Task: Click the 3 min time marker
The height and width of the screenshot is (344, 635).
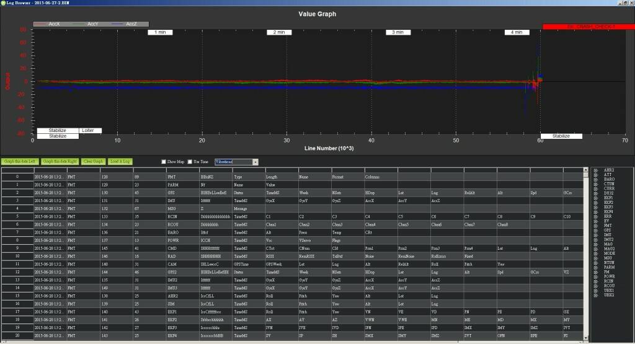Action: click(397, 32)
